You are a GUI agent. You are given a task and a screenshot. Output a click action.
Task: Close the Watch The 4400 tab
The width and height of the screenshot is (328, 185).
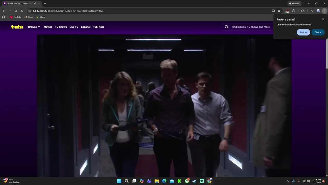click(x=39, y=4)
